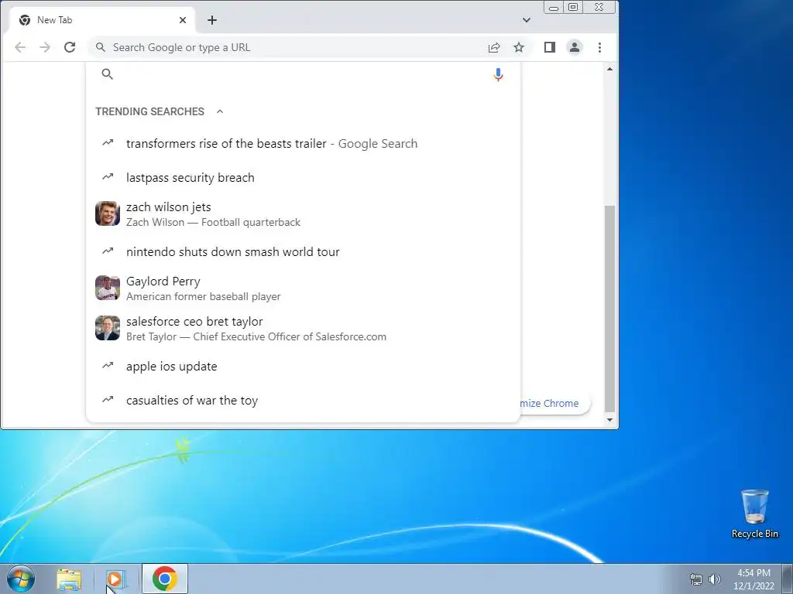793x594 pixels.
Task: Choose transformers rise of the beasts trailer suggestion
Action: point(304,144)
